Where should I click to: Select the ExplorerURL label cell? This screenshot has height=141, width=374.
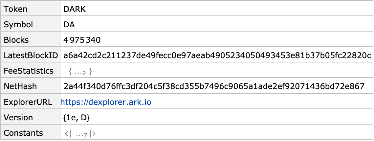(30, 102)
